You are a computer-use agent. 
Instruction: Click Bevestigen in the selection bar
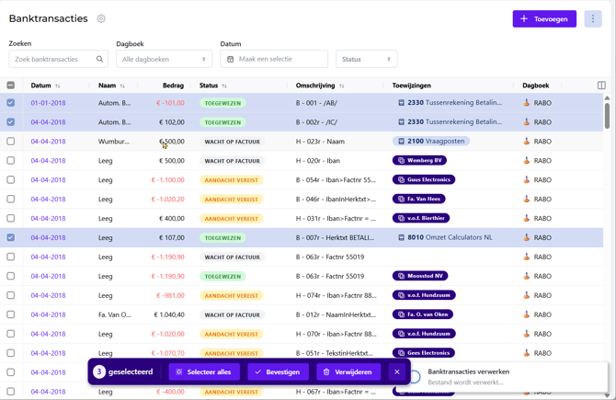click(278, 371)
